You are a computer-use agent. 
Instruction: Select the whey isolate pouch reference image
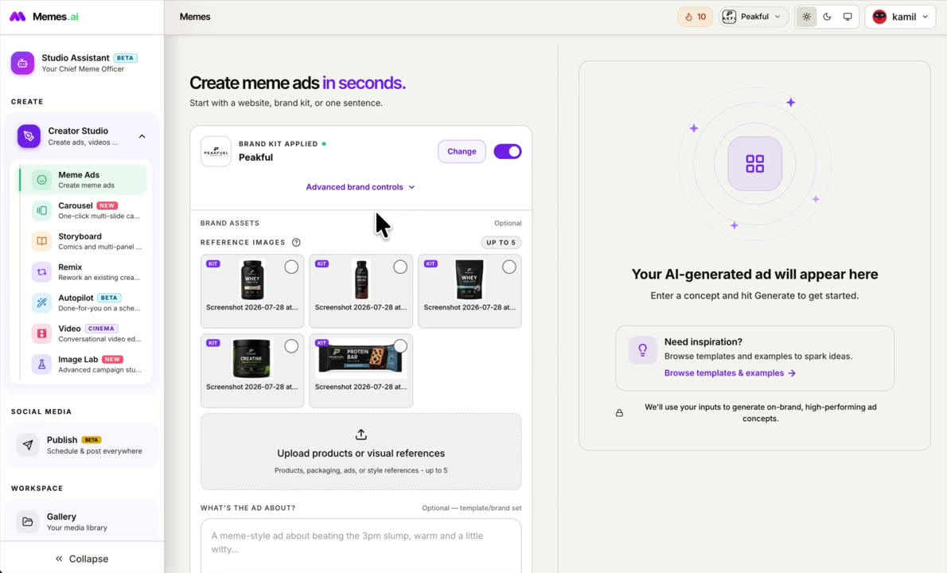pos(509,267)
